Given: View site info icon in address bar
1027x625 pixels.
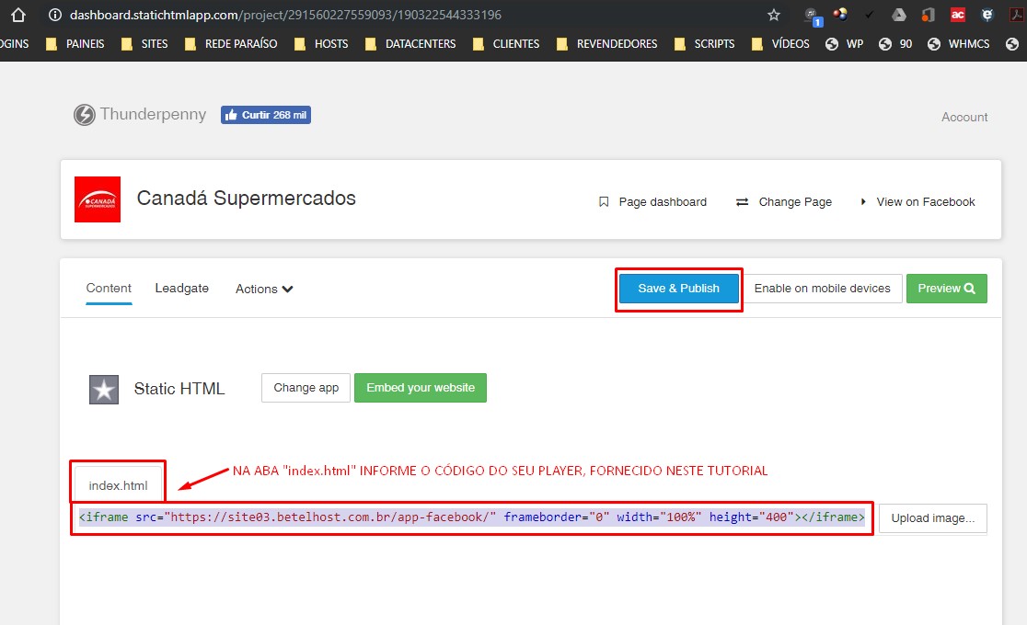Looking at the screenshot, I should (54, 15).
